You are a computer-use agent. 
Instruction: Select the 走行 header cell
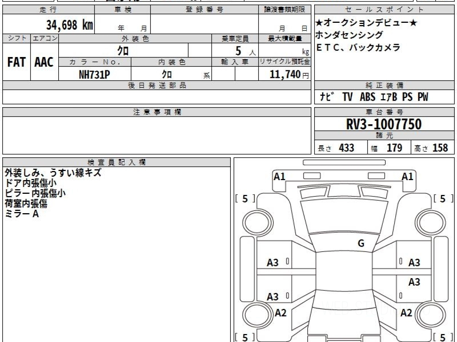pyautogui.click(x=48, y=10)
